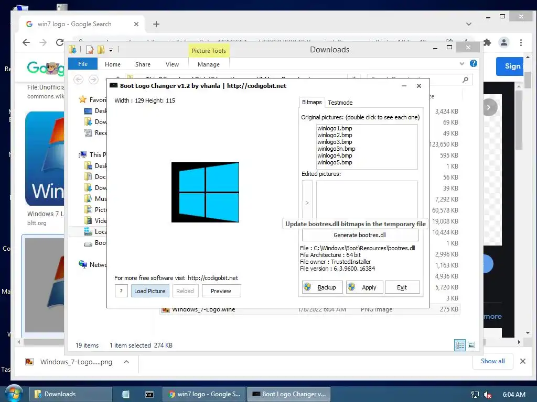Image resolution: width=537 pixels, height=402 pixels.
Task: Click new folder icon in Explorer title bar
Action: (101, 50)
